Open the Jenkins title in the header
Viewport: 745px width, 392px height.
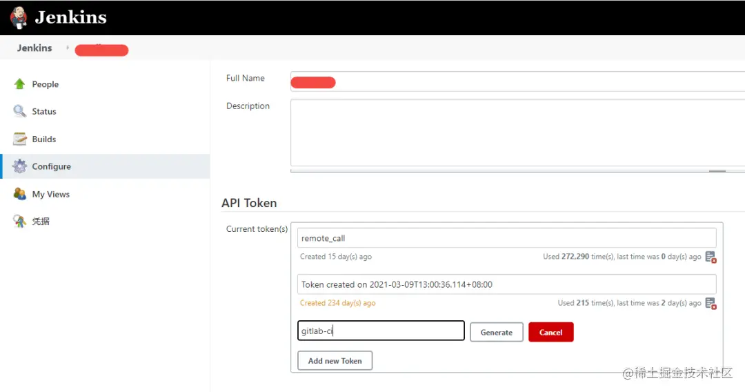tap(71, 17)
